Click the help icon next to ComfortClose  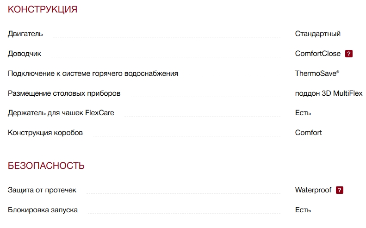point(349,54)
